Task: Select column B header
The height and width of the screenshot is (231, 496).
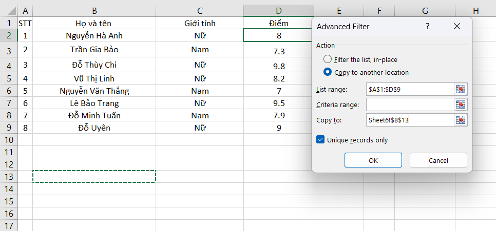Action: 94,11
